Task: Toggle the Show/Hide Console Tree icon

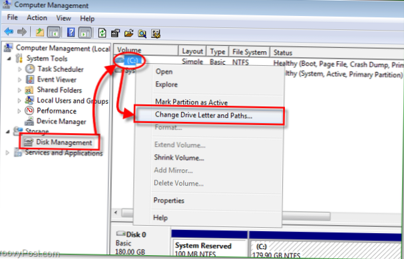Action: pos(54,33)
